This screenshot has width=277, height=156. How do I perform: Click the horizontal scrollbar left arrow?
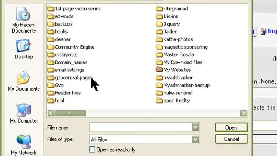(x=51, y=113)
